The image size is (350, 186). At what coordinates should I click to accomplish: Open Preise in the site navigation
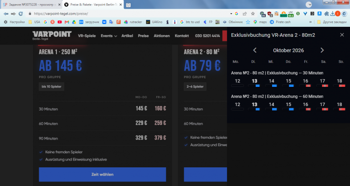[x=143, y=36]
